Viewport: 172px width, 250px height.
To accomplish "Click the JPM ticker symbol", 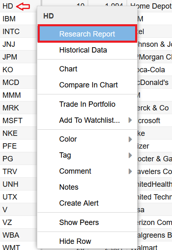I will [x=10, y=57].
